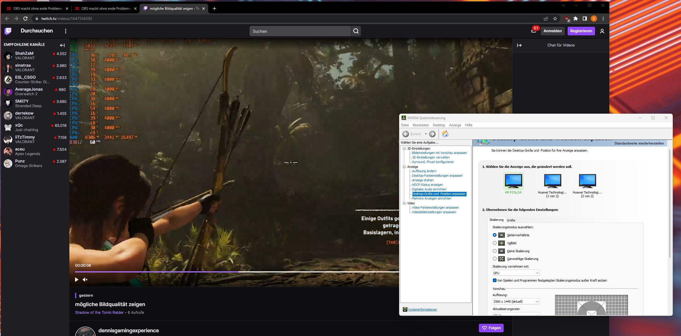Screen dimensions: 681x336
Task: Click the Twitch home logo icon
Action: point(8,31)
